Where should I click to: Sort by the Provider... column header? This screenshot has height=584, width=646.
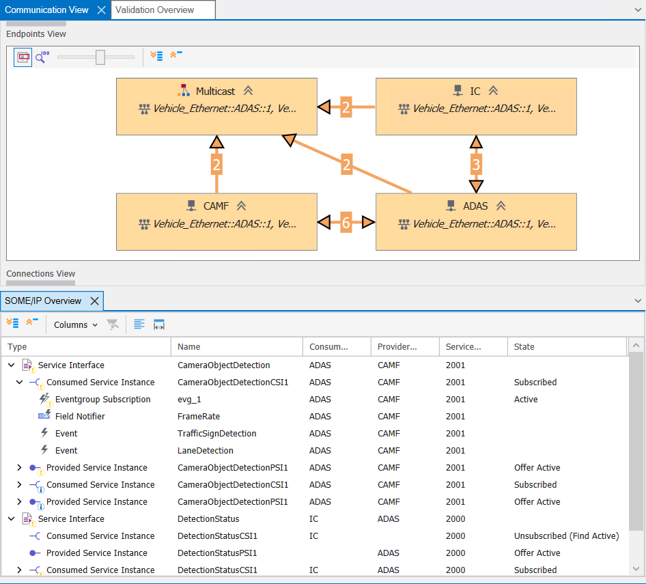coord(406,346)
